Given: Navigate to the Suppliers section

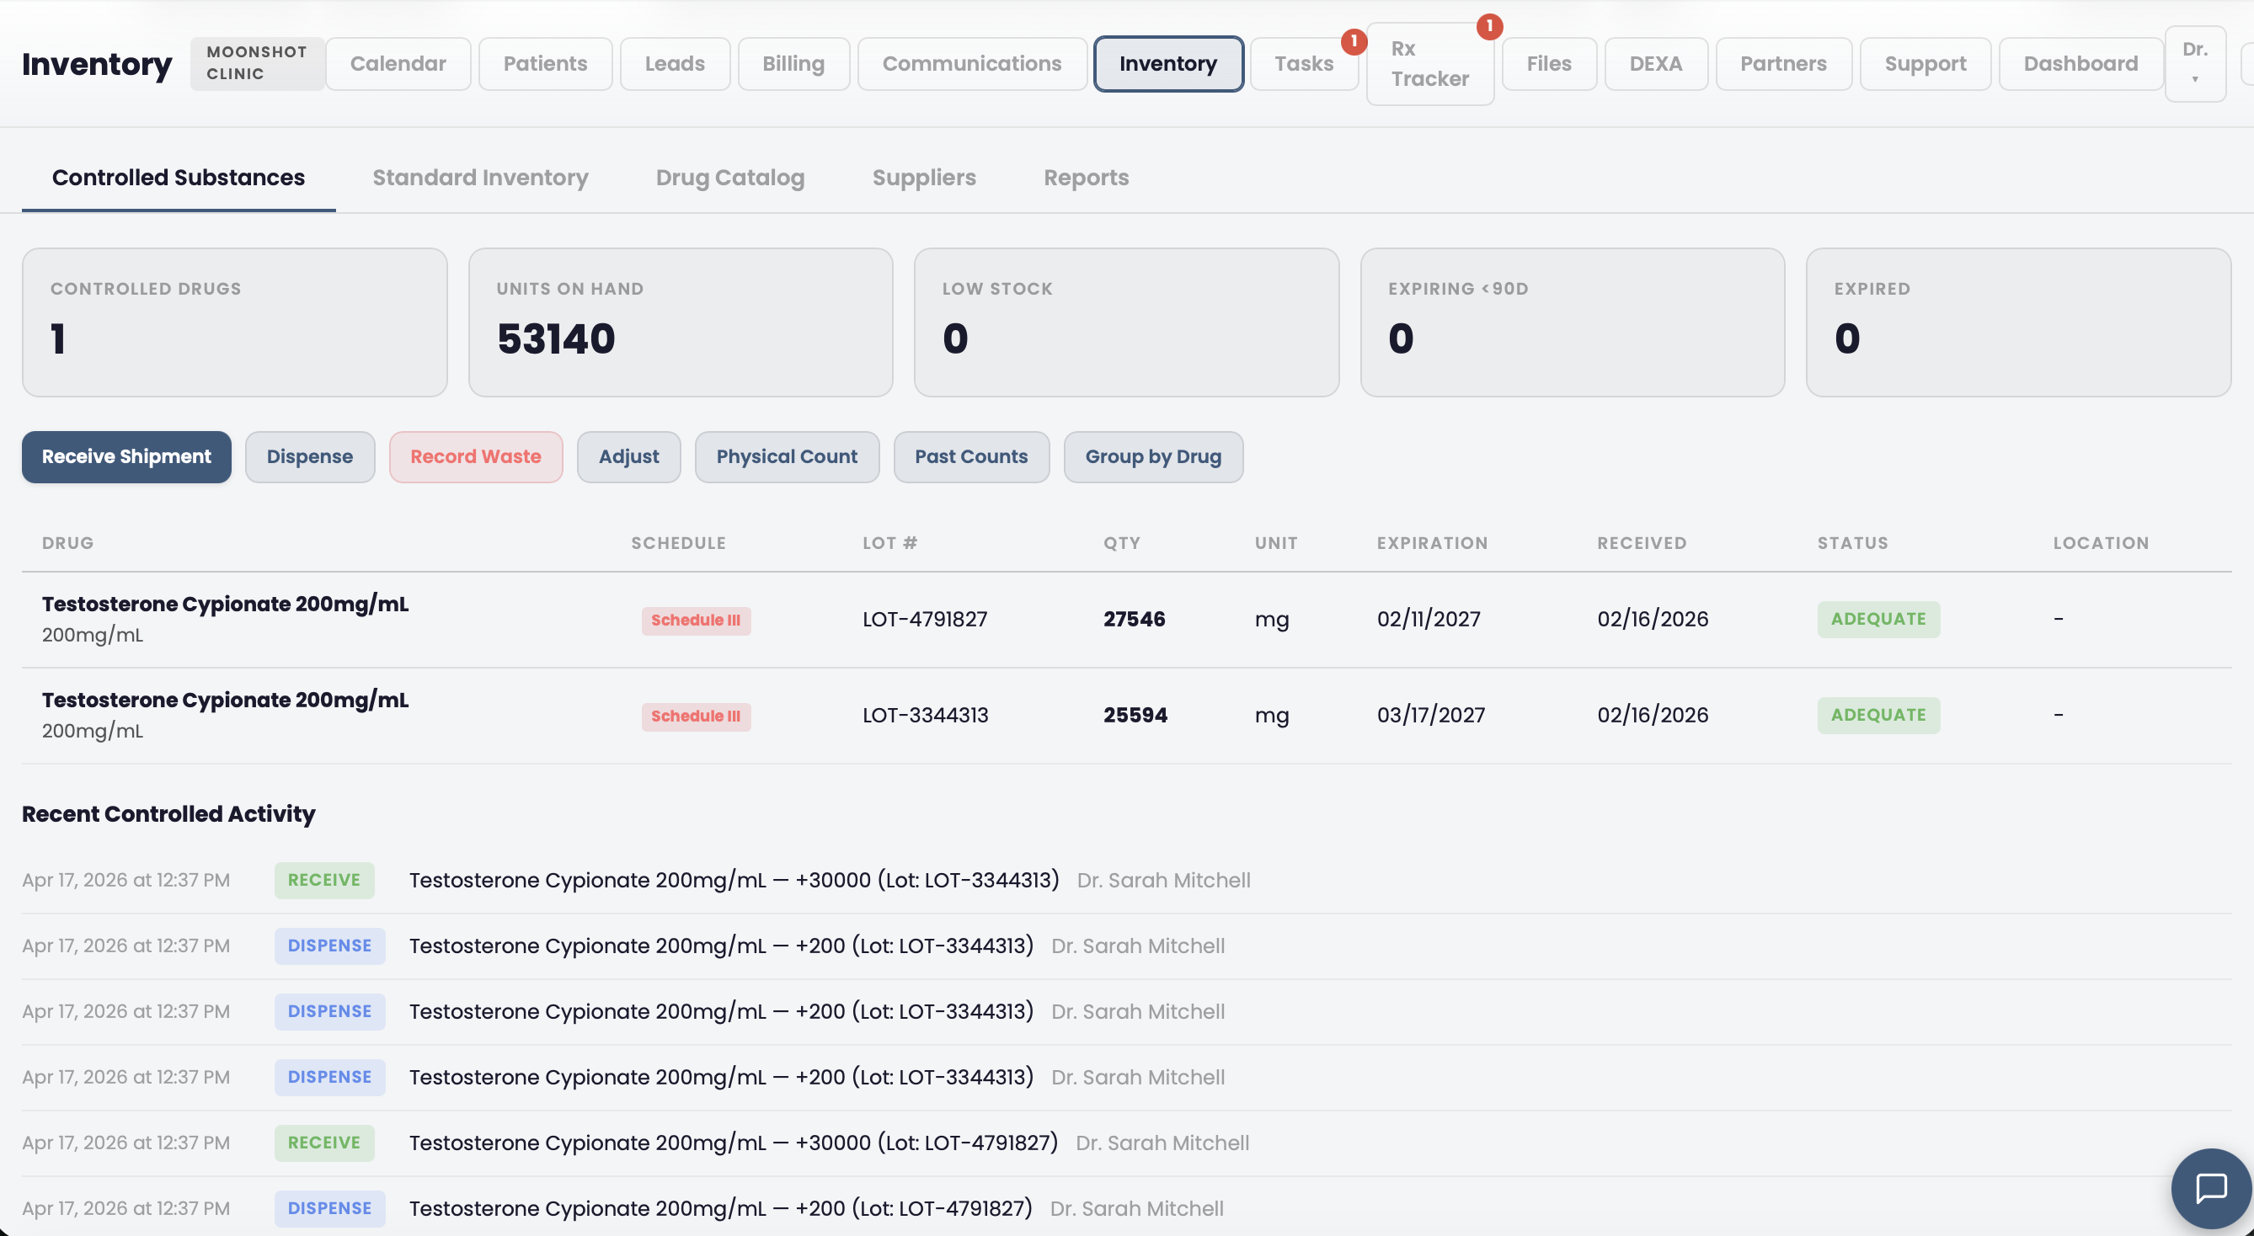Looking at the screenshot, I should point(924,177).
